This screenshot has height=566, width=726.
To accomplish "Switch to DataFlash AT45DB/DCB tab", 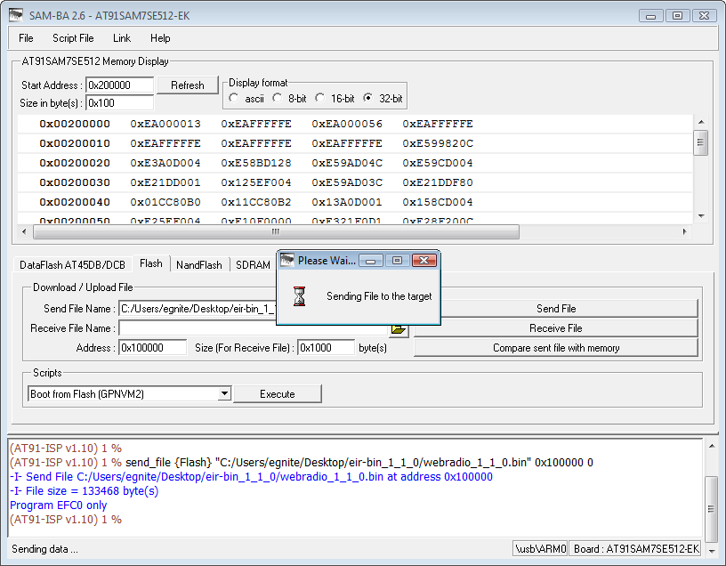I will 72,265.
